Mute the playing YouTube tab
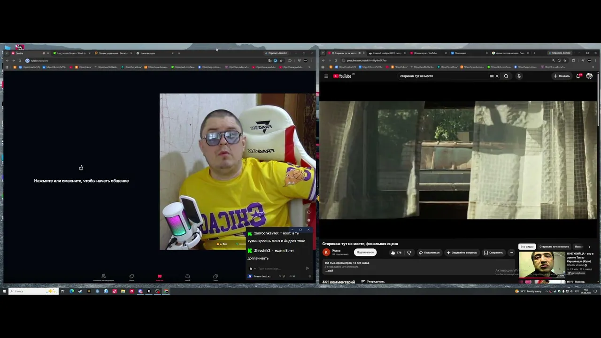 [360, 53]
